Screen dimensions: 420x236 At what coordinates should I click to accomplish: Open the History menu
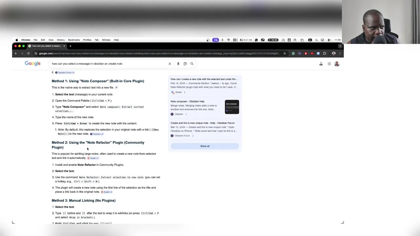pos(61,40)
